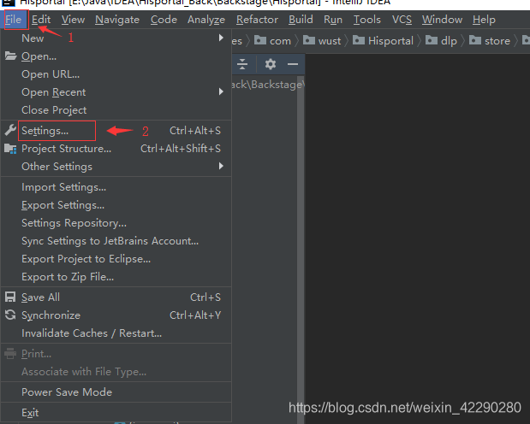
Task: Select Settings... menu entry
Action: (x=116, y=130)
